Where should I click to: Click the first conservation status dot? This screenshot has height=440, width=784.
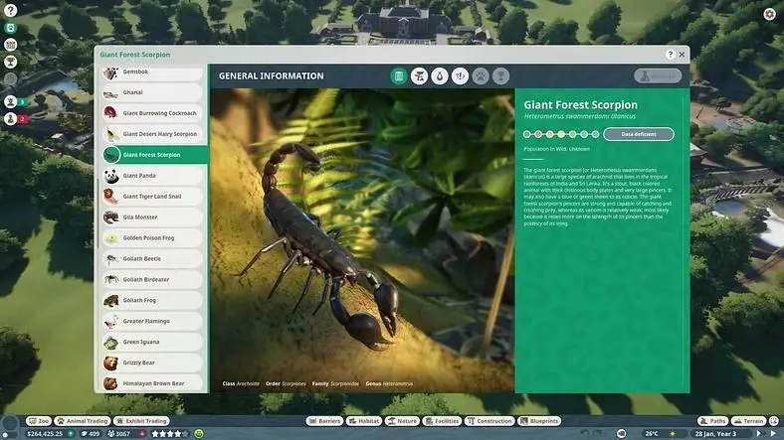pos(526,134)
